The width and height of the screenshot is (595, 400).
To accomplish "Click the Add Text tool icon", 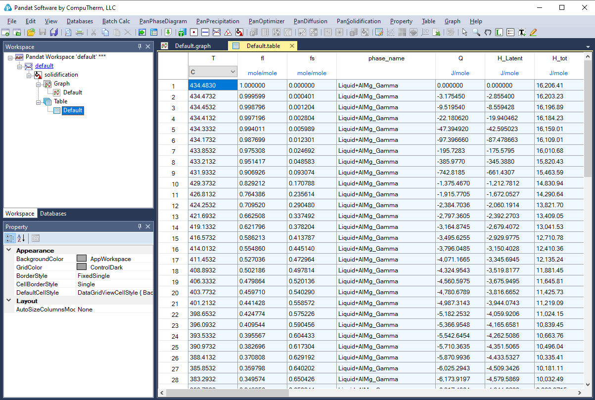I will click(522, 33).
